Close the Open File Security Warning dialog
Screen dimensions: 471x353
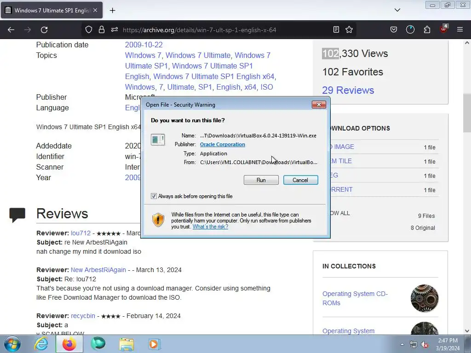click(x=319, y=104)
